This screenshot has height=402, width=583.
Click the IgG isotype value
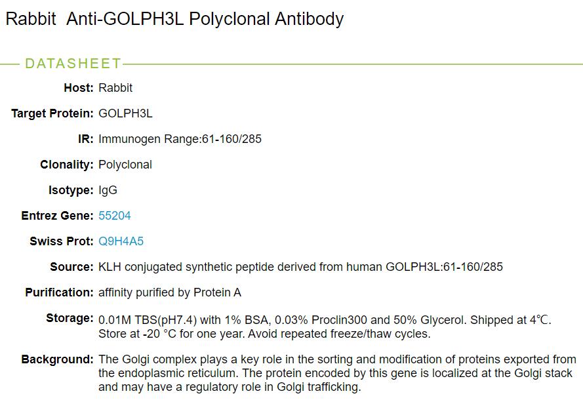(108, 190)
